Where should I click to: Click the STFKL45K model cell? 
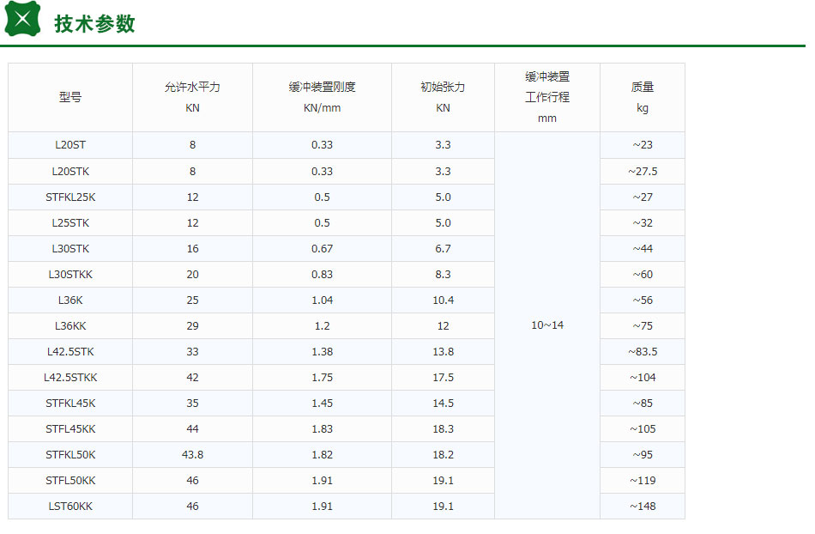(x=70, y=404)
